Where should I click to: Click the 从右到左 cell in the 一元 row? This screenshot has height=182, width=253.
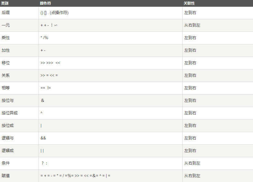pyautogui.click(x=192, y=25)
